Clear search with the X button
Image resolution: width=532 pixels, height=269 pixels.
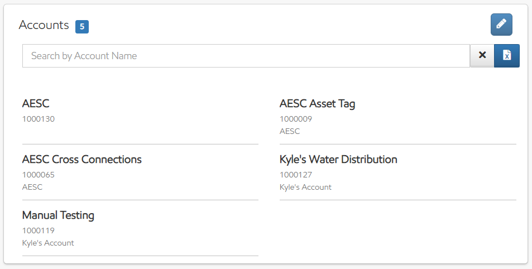click(x=482, y=56)
